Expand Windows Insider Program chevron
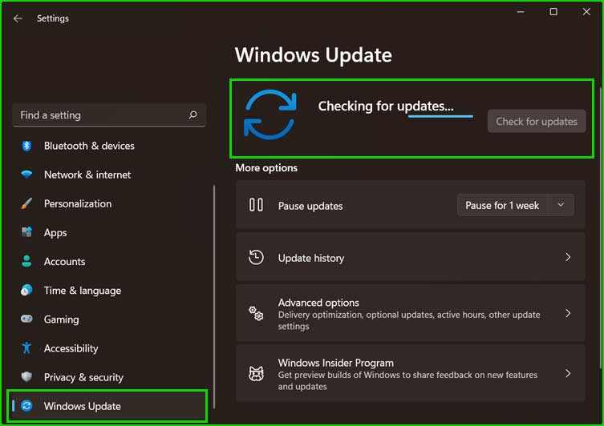604x426 pixels. pos(568,373)
